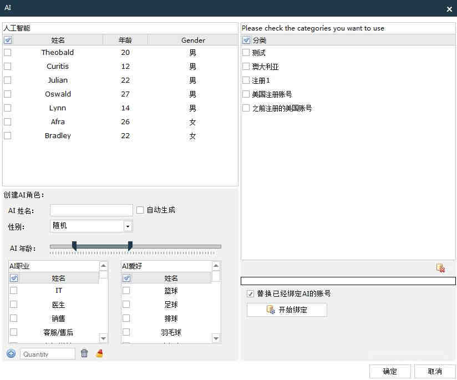Select Afra's gender cell 女
The image size is (457, 380).
[192, 122]
